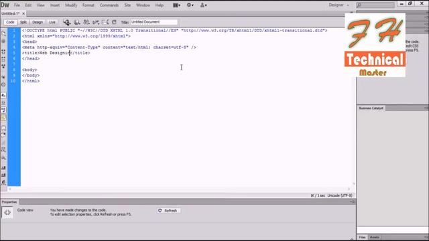Viewport: 429px width, 241px height.
Task: Click the Web Designin title code line
Action: [56, 53]
